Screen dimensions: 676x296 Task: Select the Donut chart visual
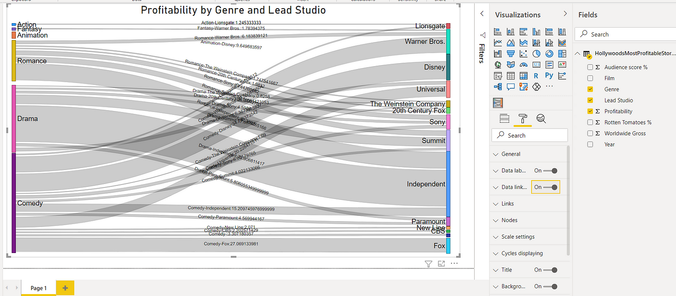(549, 54)
